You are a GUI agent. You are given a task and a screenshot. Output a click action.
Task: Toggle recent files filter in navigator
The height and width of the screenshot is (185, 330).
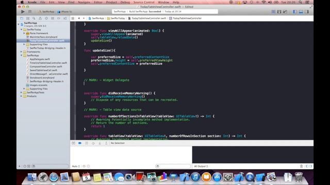pyautogui.click(x=25, y=166)
